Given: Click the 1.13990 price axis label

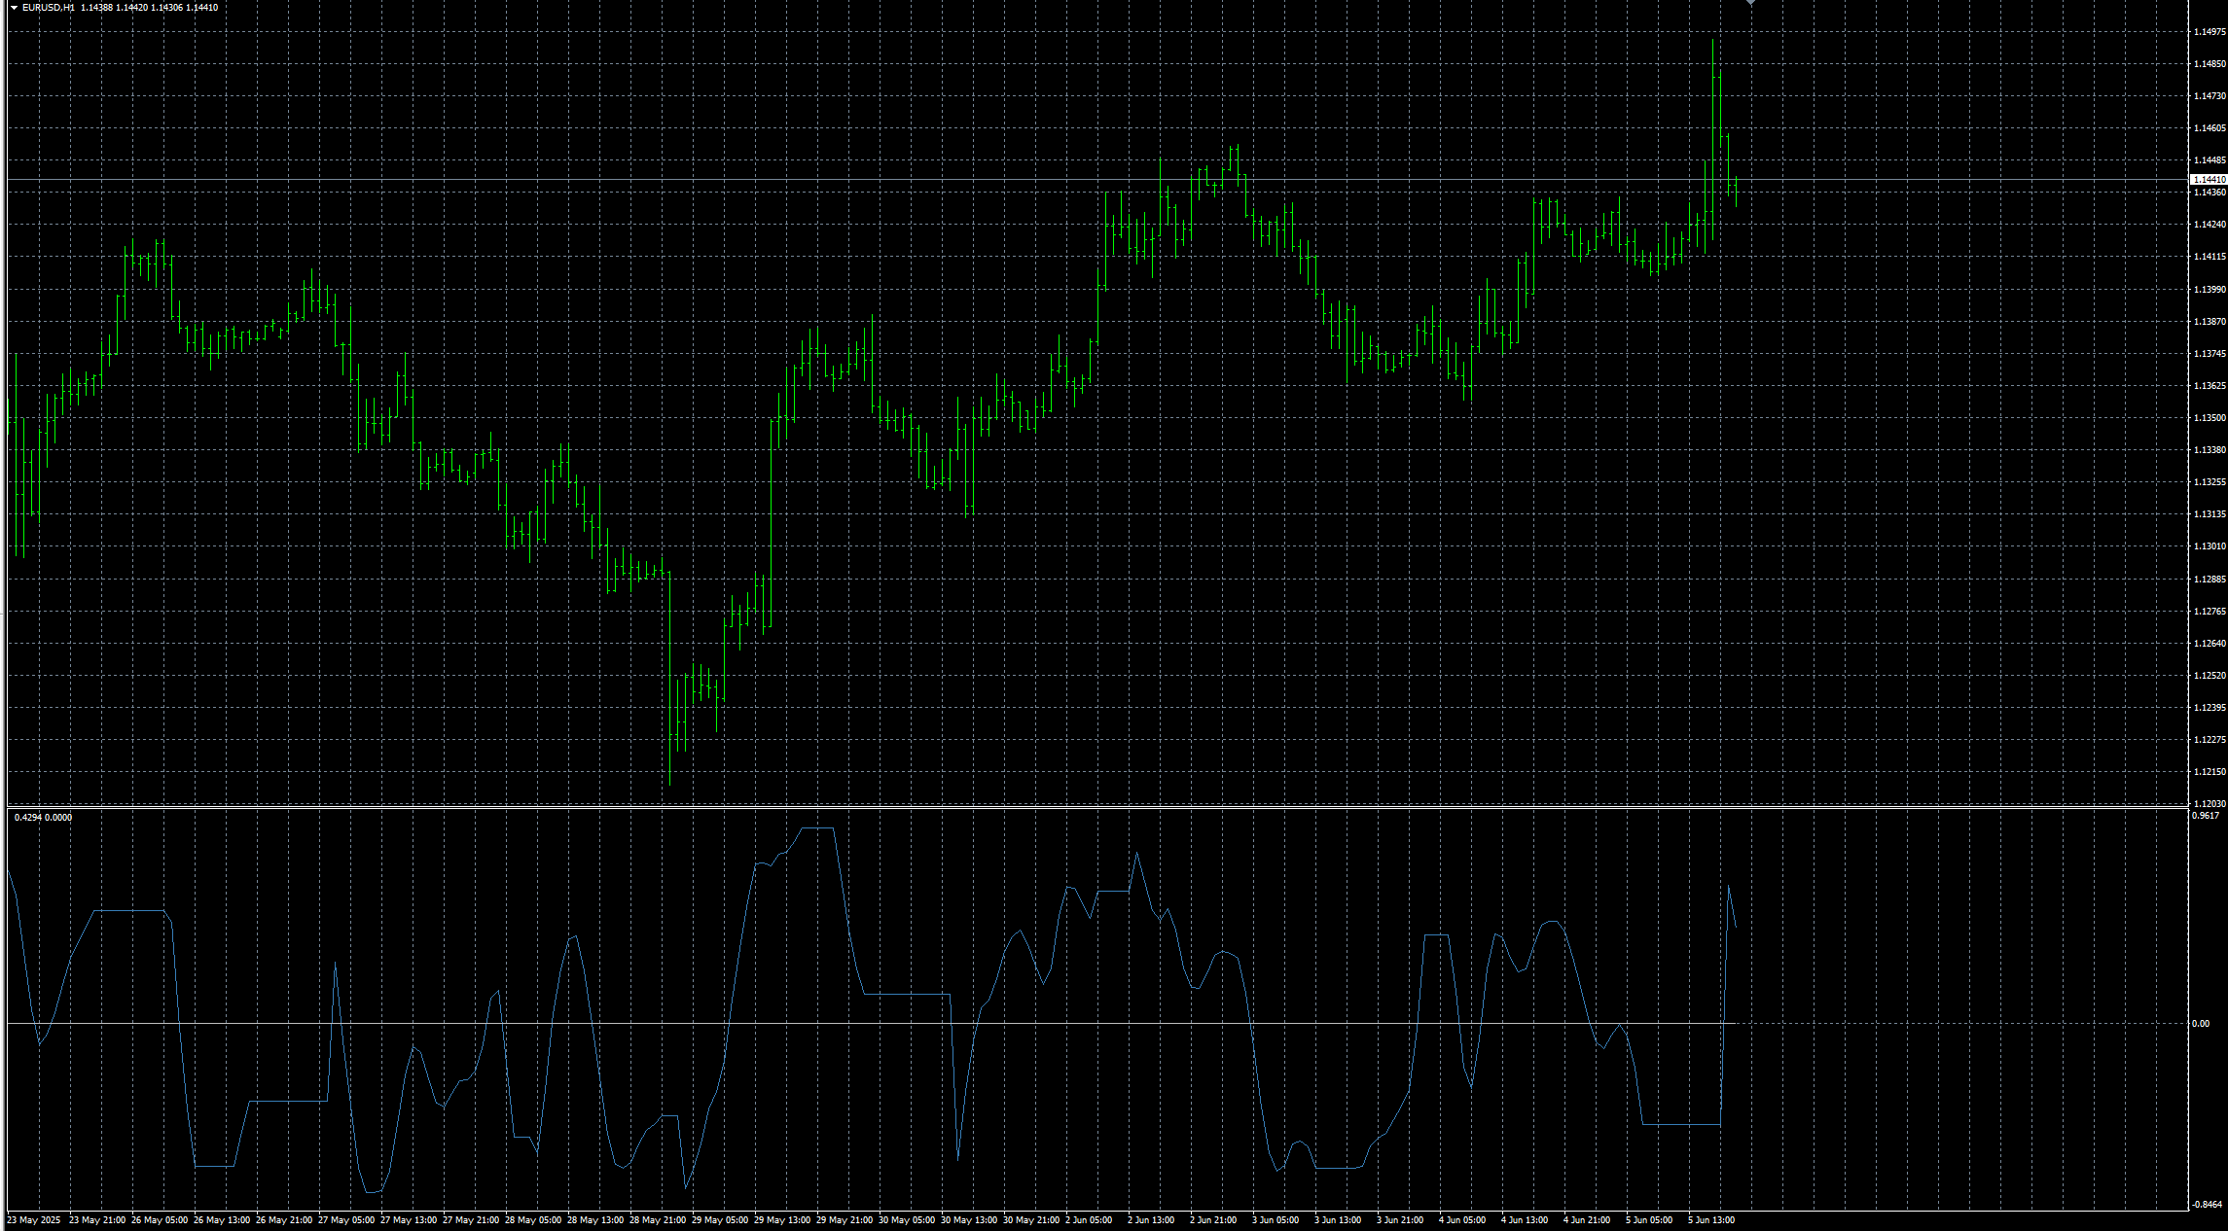Looking at the screenshot, I should tap(2210, 290).
